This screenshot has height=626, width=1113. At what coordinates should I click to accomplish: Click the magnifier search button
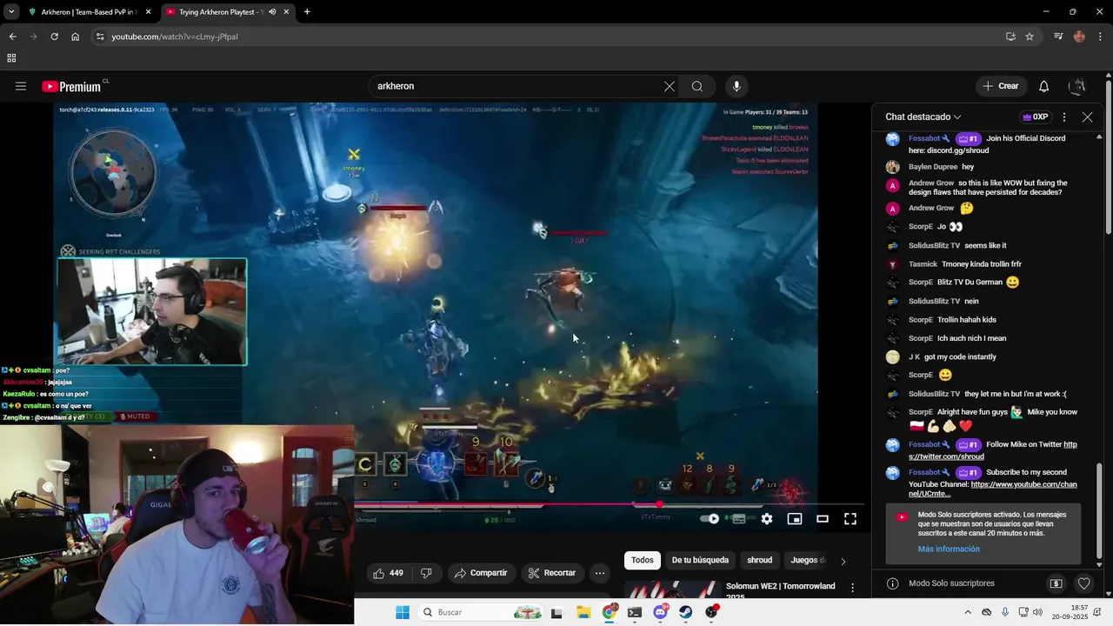click(697, 86)
